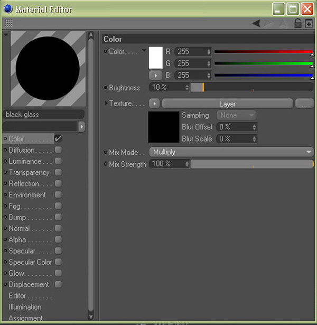Viewport: 317px width, 325px height.
Task: Go back with the left arrow icon
Action: 256,23
